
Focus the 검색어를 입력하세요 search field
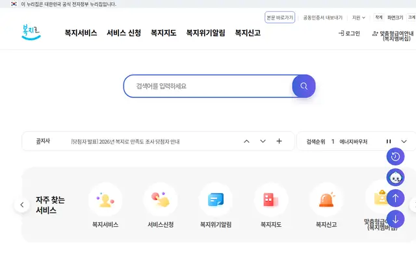pos(208,86)
